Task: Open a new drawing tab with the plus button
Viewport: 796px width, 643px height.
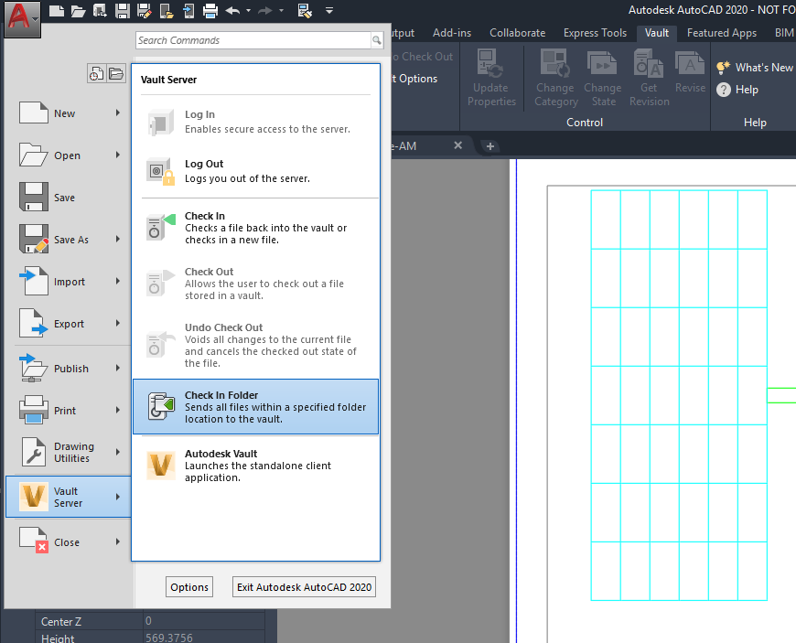Action: tap(492, 145)
